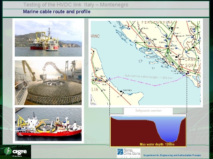The image size is (213, 159).
Task: Click the bathymetric depth profile chart
Action: point(148,130)
